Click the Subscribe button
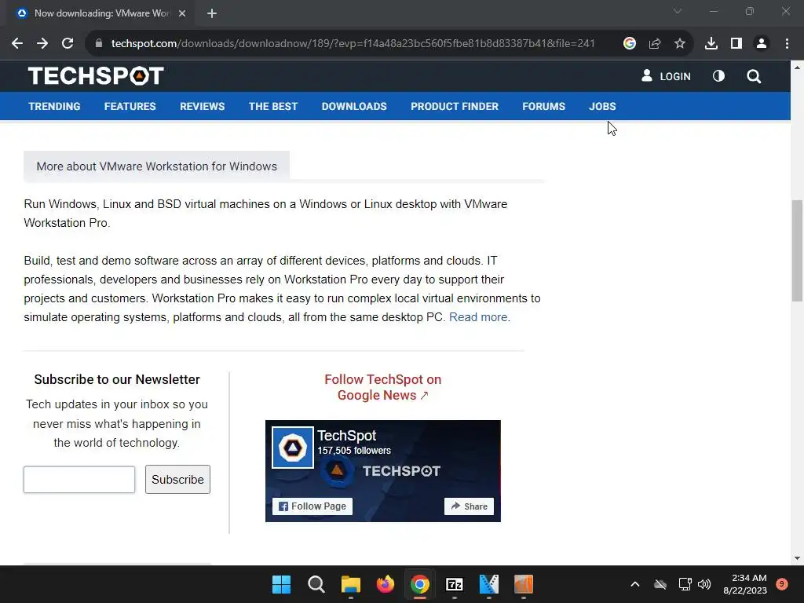Viewport: 804px width, 603px height. pos(177,480)
